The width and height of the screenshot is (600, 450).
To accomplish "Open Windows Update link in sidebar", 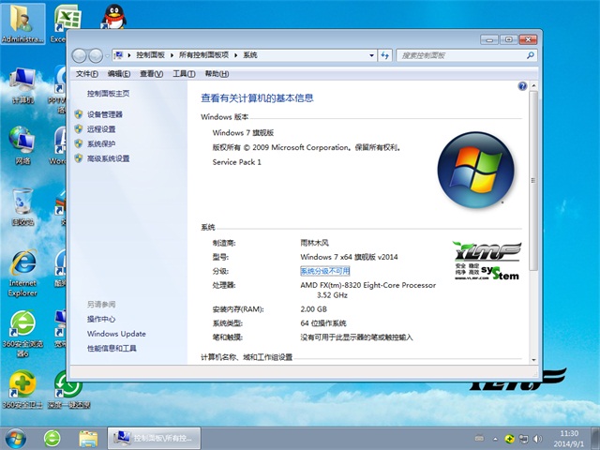I will tap(116, 334).
